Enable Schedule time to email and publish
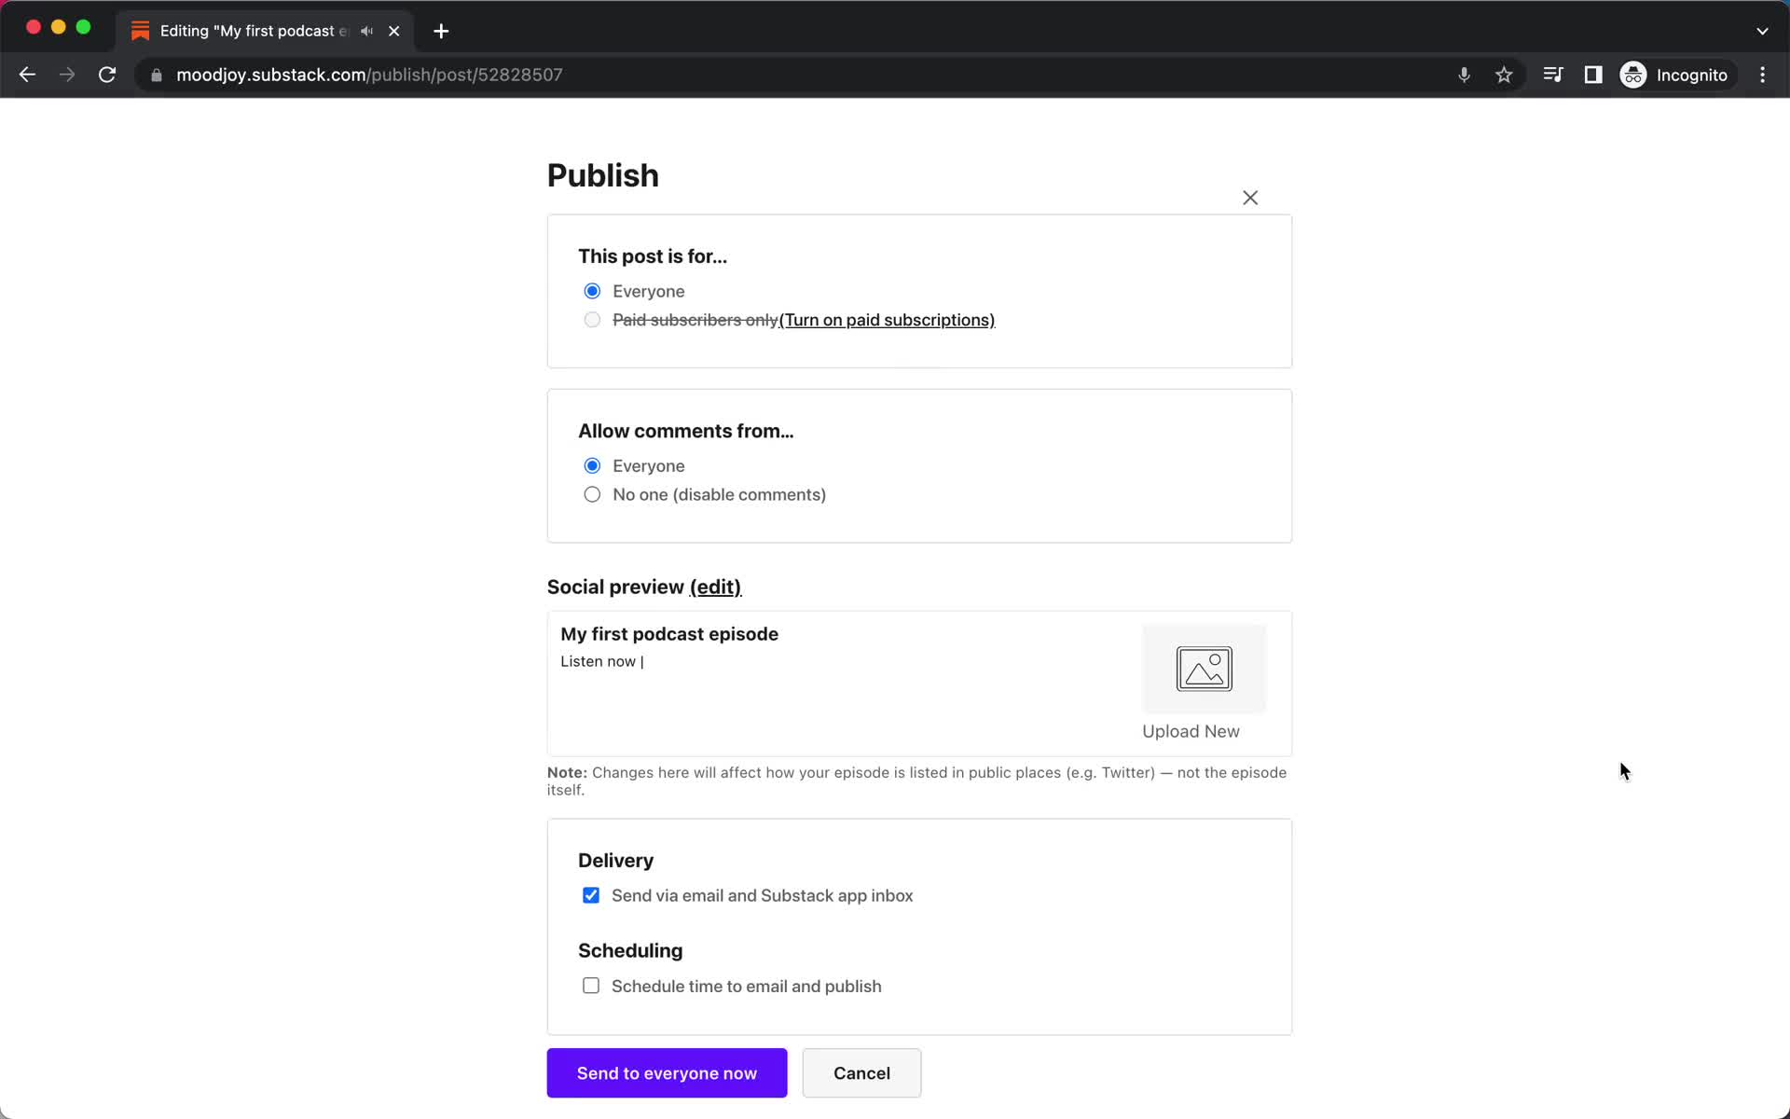Viewport: 1790px width, 1119px height. click(590, 985)
